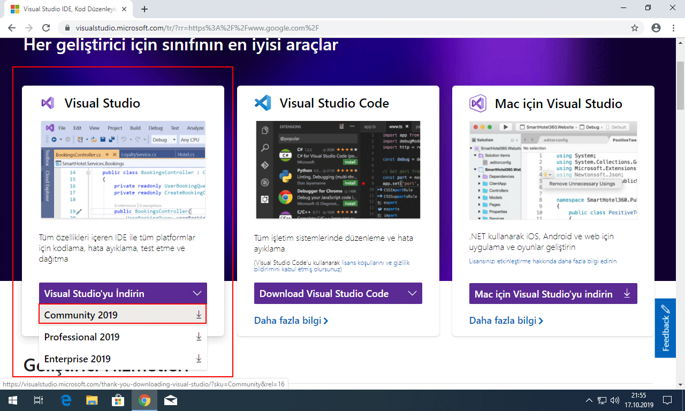Open the blue Feedback side tab
This screenshot has width=685, height=411.
coord(665,328)
